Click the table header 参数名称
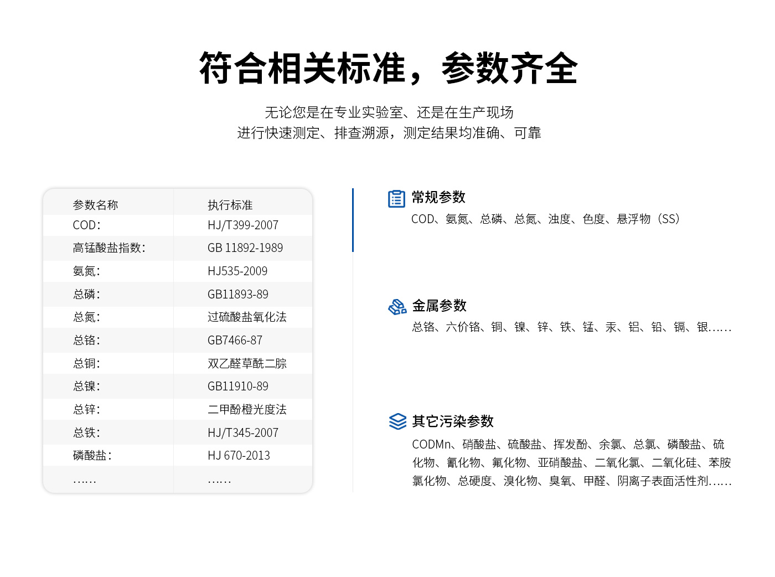This screenshot has width=775, height=577. click(95, 205)
